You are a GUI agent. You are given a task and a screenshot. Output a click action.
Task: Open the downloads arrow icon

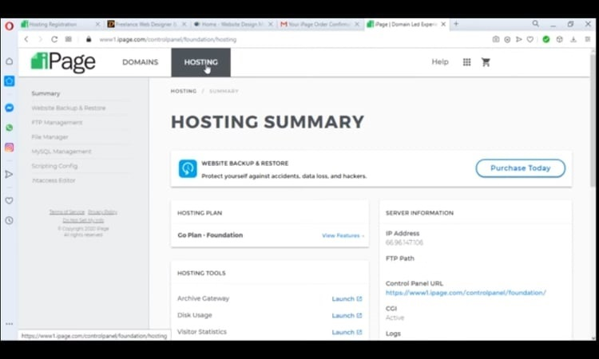click(573, 39)
